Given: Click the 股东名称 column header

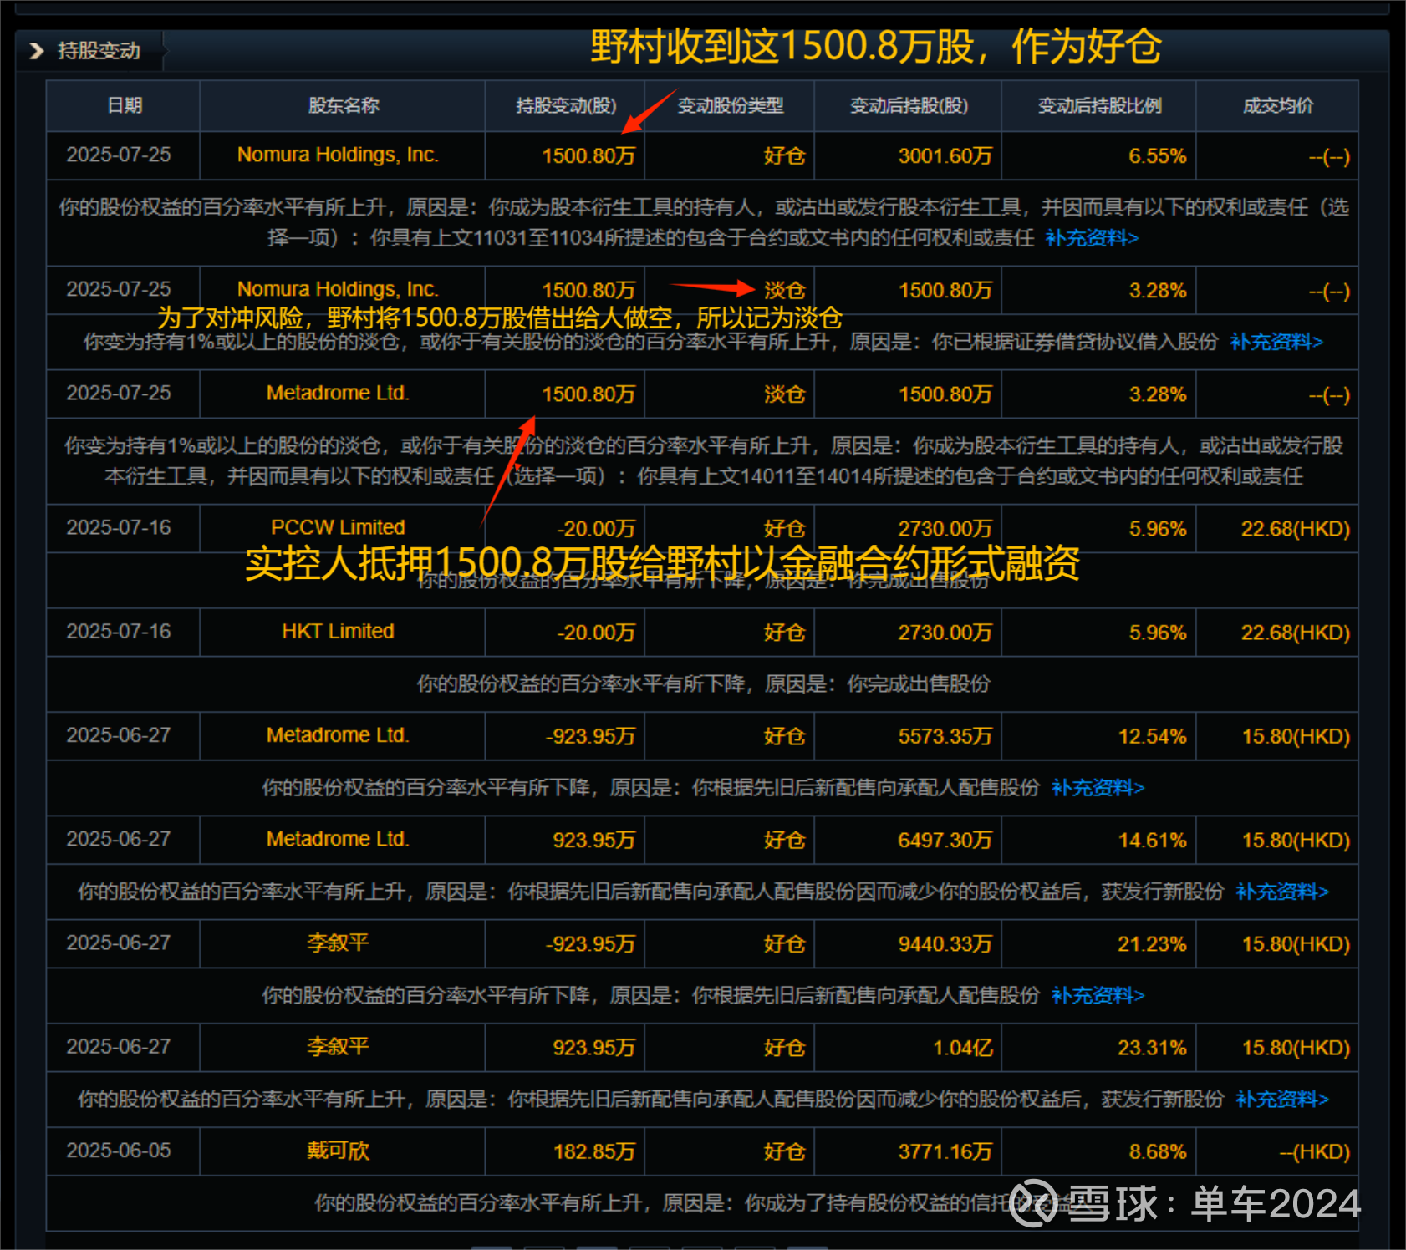Looking at the screenshot, I should (x=344, y=105).
